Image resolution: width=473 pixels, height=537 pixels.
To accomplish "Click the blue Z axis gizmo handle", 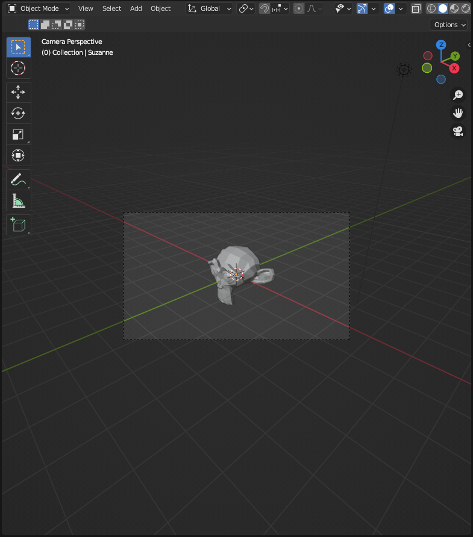I will click(441, 45).
